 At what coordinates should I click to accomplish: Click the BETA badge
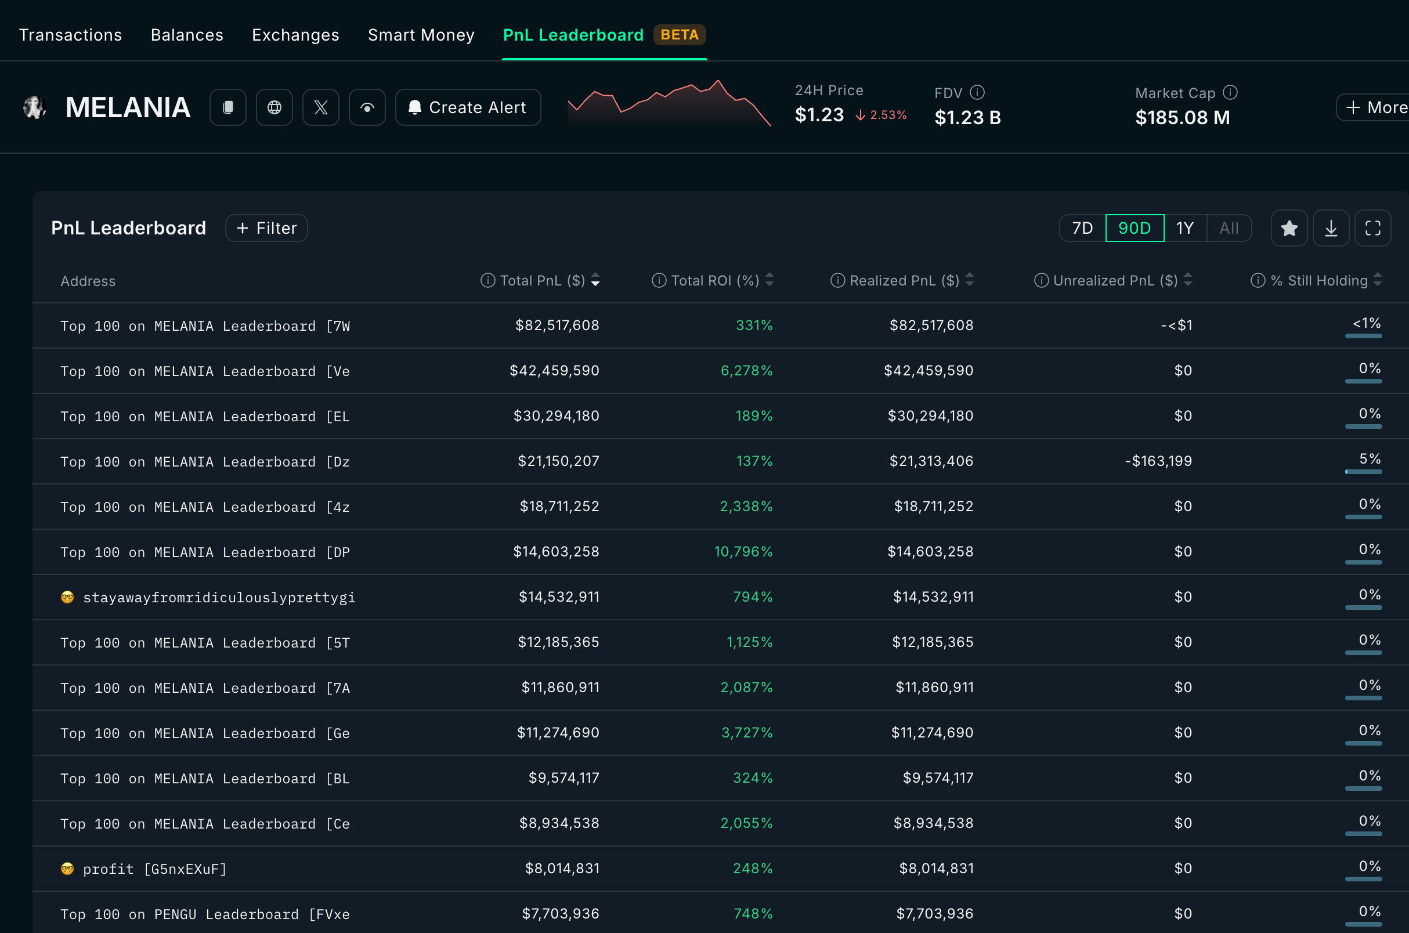680,34
